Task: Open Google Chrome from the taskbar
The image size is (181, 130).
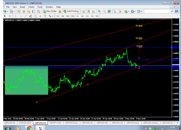Action: (x=30, y=128)
